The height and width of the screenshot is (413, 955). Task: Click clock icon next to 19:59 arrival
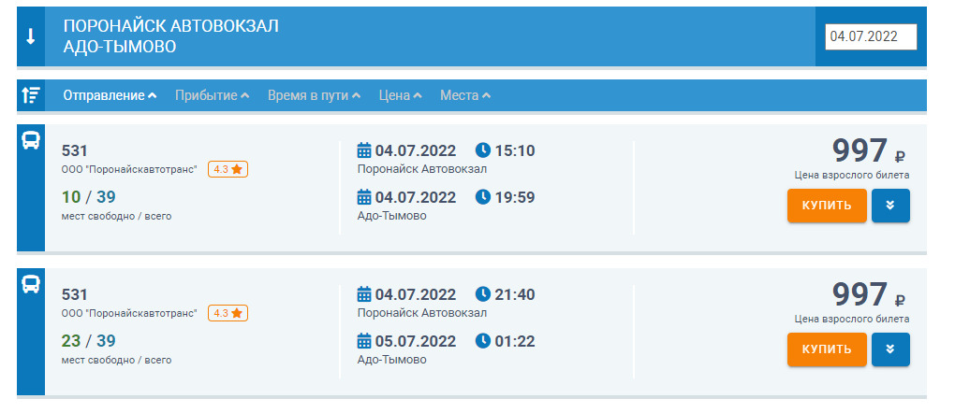pyautogui.click(x=482, y=197)
